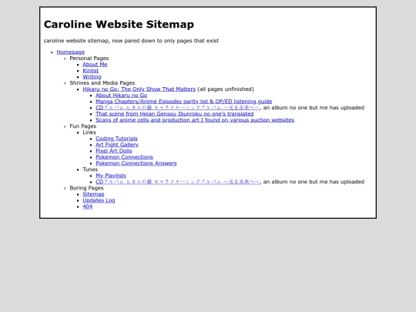Viewport: 416px width, 312px height.
Task: Visit the Coding Tutorials link
Action: pos(116,139)
